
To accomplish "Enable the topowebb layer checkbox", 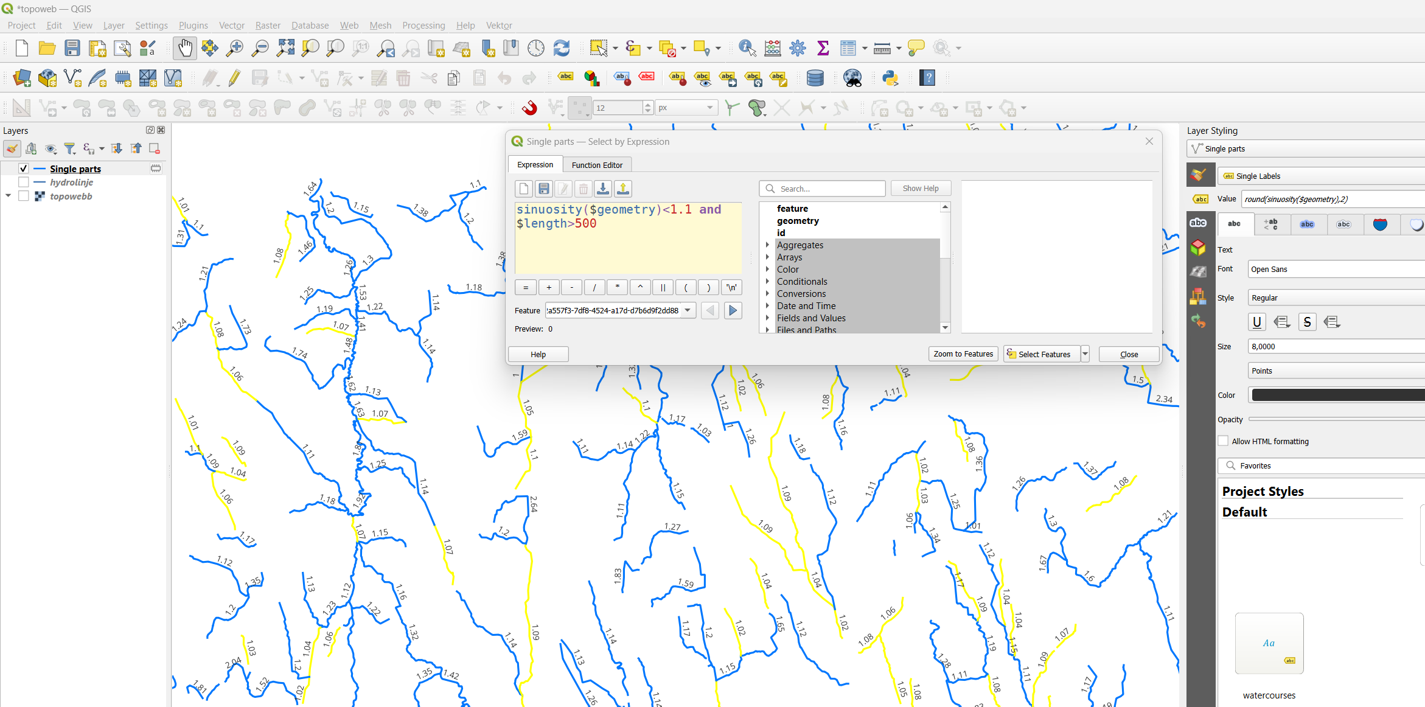I will coord(24,196).
